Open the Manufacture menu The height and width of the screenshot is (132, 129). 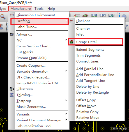coord(20,9)
